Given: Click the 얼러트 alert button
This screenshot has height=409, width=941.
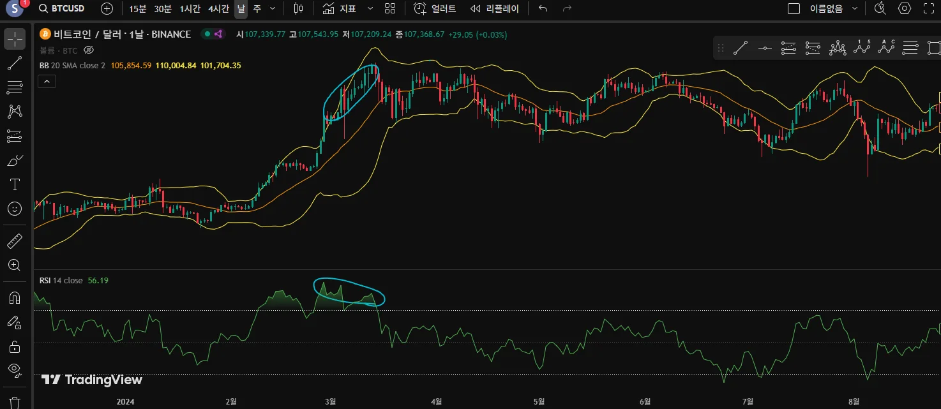Looking at the screenshot, I should 435,8.
